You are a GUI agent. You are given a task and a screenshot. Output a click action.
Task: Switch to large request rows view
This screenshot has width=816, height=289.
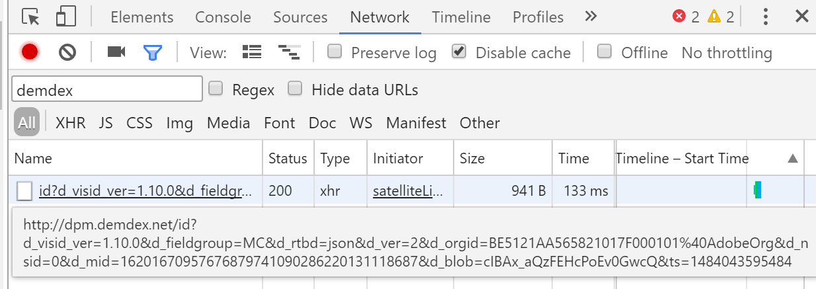tap(252, 52)
